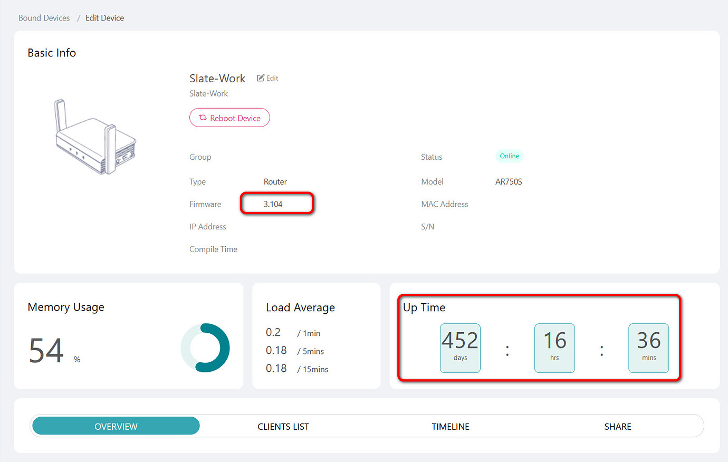Click the AR750S model value

509,181
